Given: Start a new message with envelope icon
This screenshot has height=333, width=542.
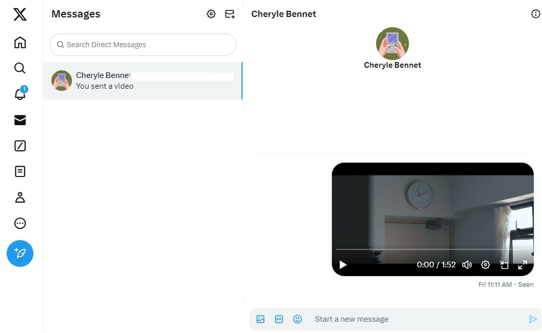Looking at the screenshot, I should click(230, 14).
